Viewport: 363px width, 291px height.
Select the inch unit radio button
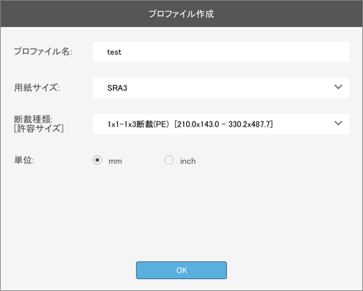coord(169,160)
